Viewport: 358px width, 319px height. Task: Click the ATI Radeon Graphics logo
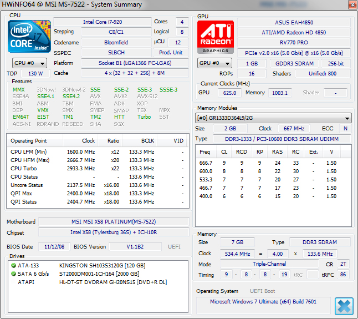216,37
